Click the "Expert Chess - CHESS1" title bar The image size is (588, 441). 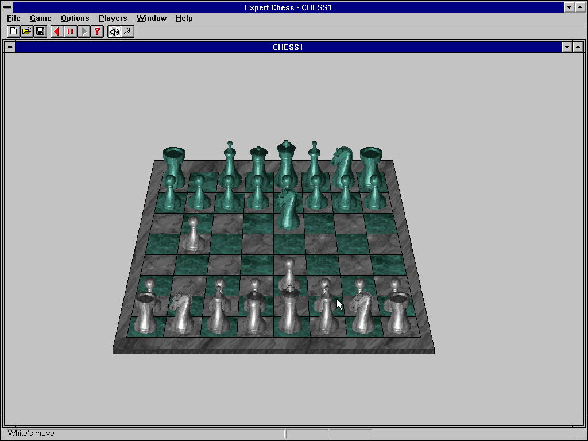pos(288,7)
